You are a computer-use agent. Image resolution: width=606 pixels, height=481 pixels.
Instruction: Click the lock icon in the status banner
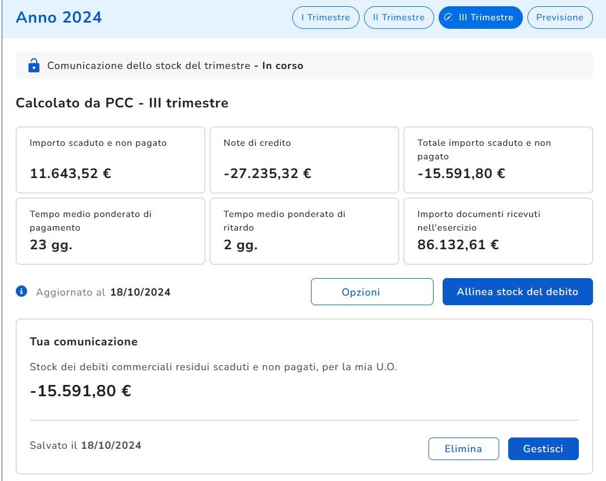click(34, 66)
